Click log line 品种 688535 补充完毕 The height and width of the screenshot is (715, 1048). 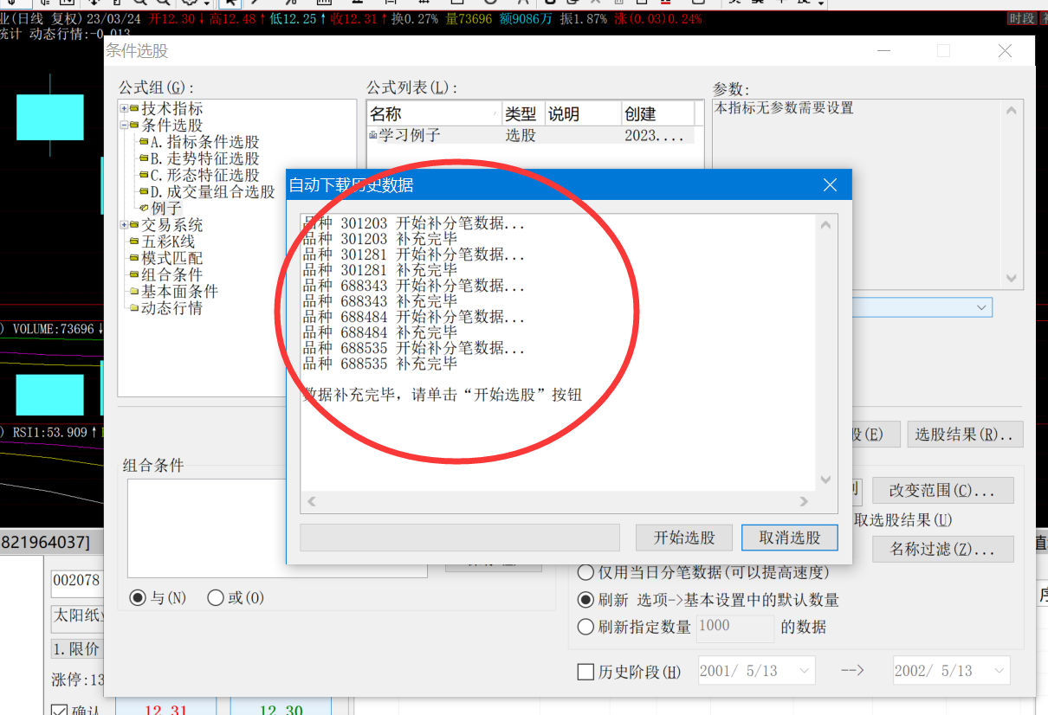coord(380,364)
